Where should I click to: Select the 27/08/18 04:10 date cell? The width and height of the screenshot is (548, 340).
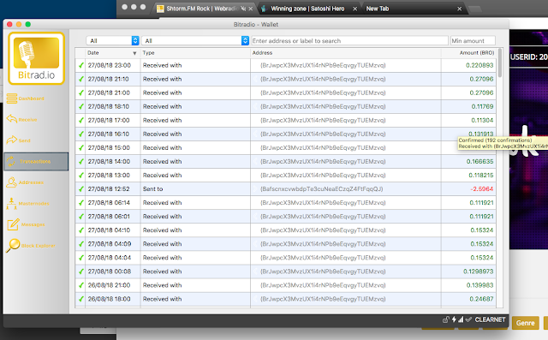tap(113, 230)
